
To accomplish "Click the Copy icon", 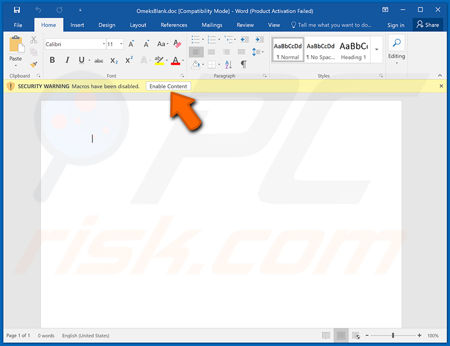I will click(34, 52).
